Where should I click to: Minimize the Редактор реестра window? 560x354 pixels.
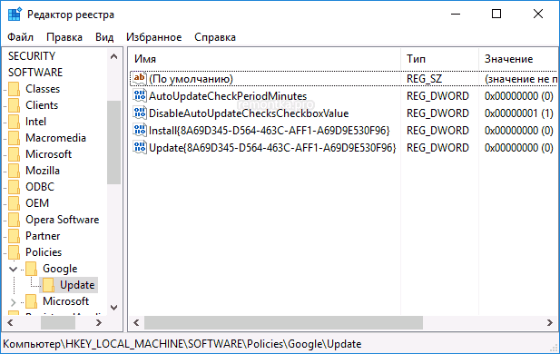[x=456, y=15]
